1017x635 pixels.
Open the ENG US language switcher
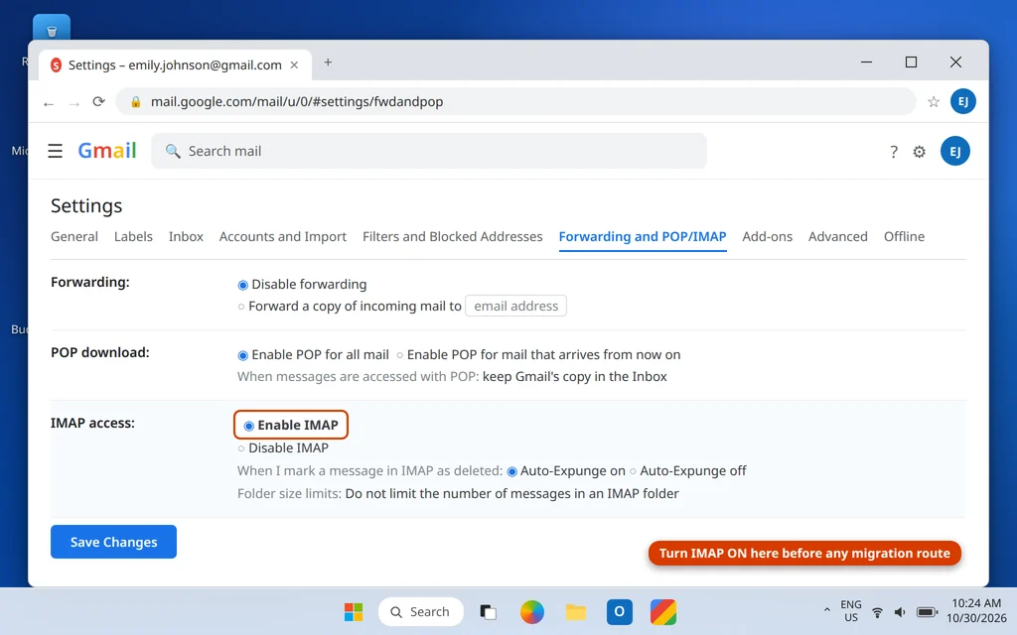[851, 611]
